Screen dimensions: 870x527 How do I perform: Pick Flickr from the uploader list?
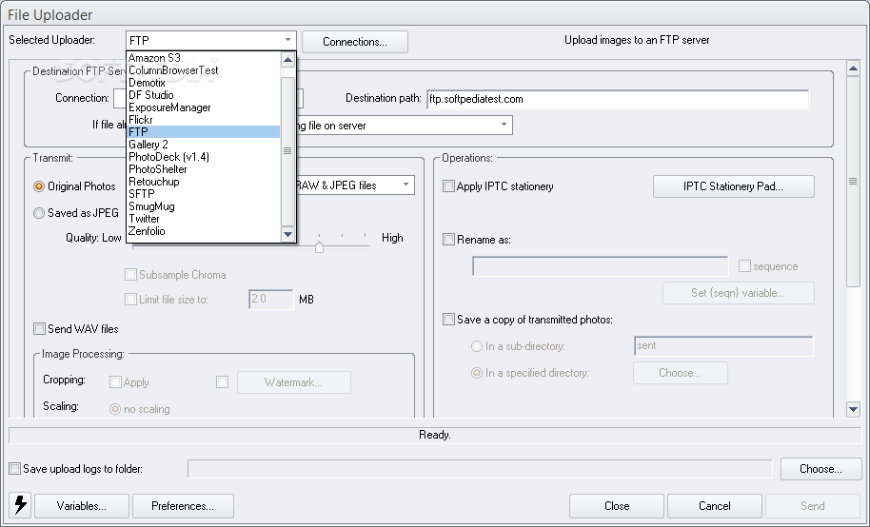click(203, 120)
